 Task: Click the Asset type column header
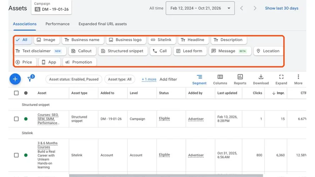point(79,93)
